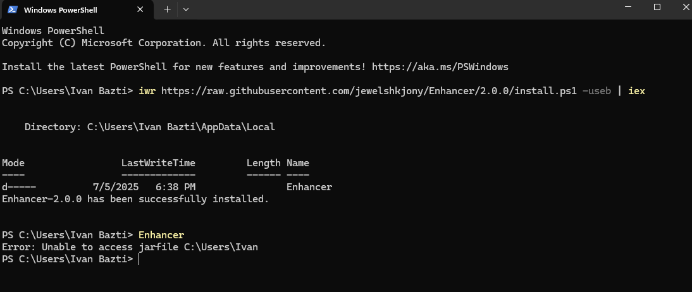The height and width of the screenshot is (292, 692).
Task: Click the yellow Enhancer command at prompt
Action: tap(161, 234)
